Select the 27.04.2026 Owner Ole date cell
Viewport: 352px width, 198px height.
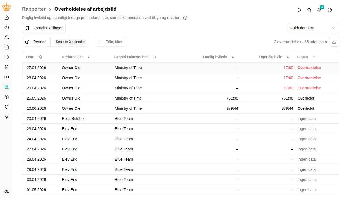pos(36,68)
